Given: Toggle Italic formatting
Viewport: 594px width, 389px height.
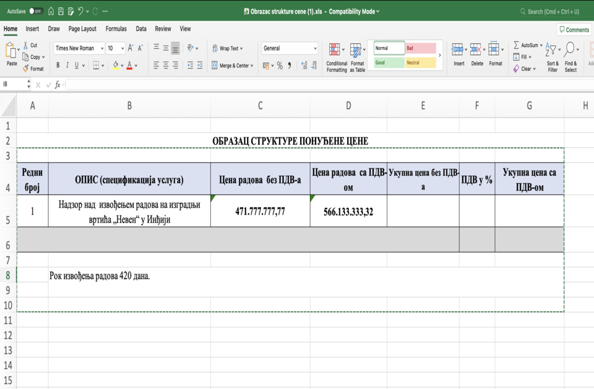Looking at the screenshot, I should [67, 65].
